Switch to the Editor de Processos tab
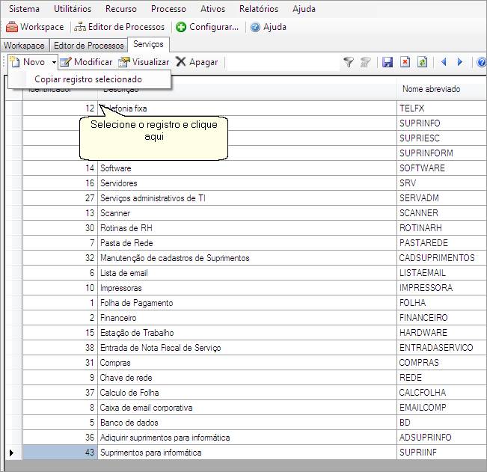487x472 pixels. [x=89, y=46]
